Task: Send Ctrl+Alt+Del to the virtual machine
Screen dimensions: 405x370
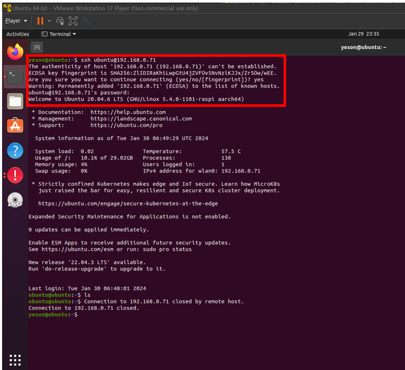Action: coord(60,21)
